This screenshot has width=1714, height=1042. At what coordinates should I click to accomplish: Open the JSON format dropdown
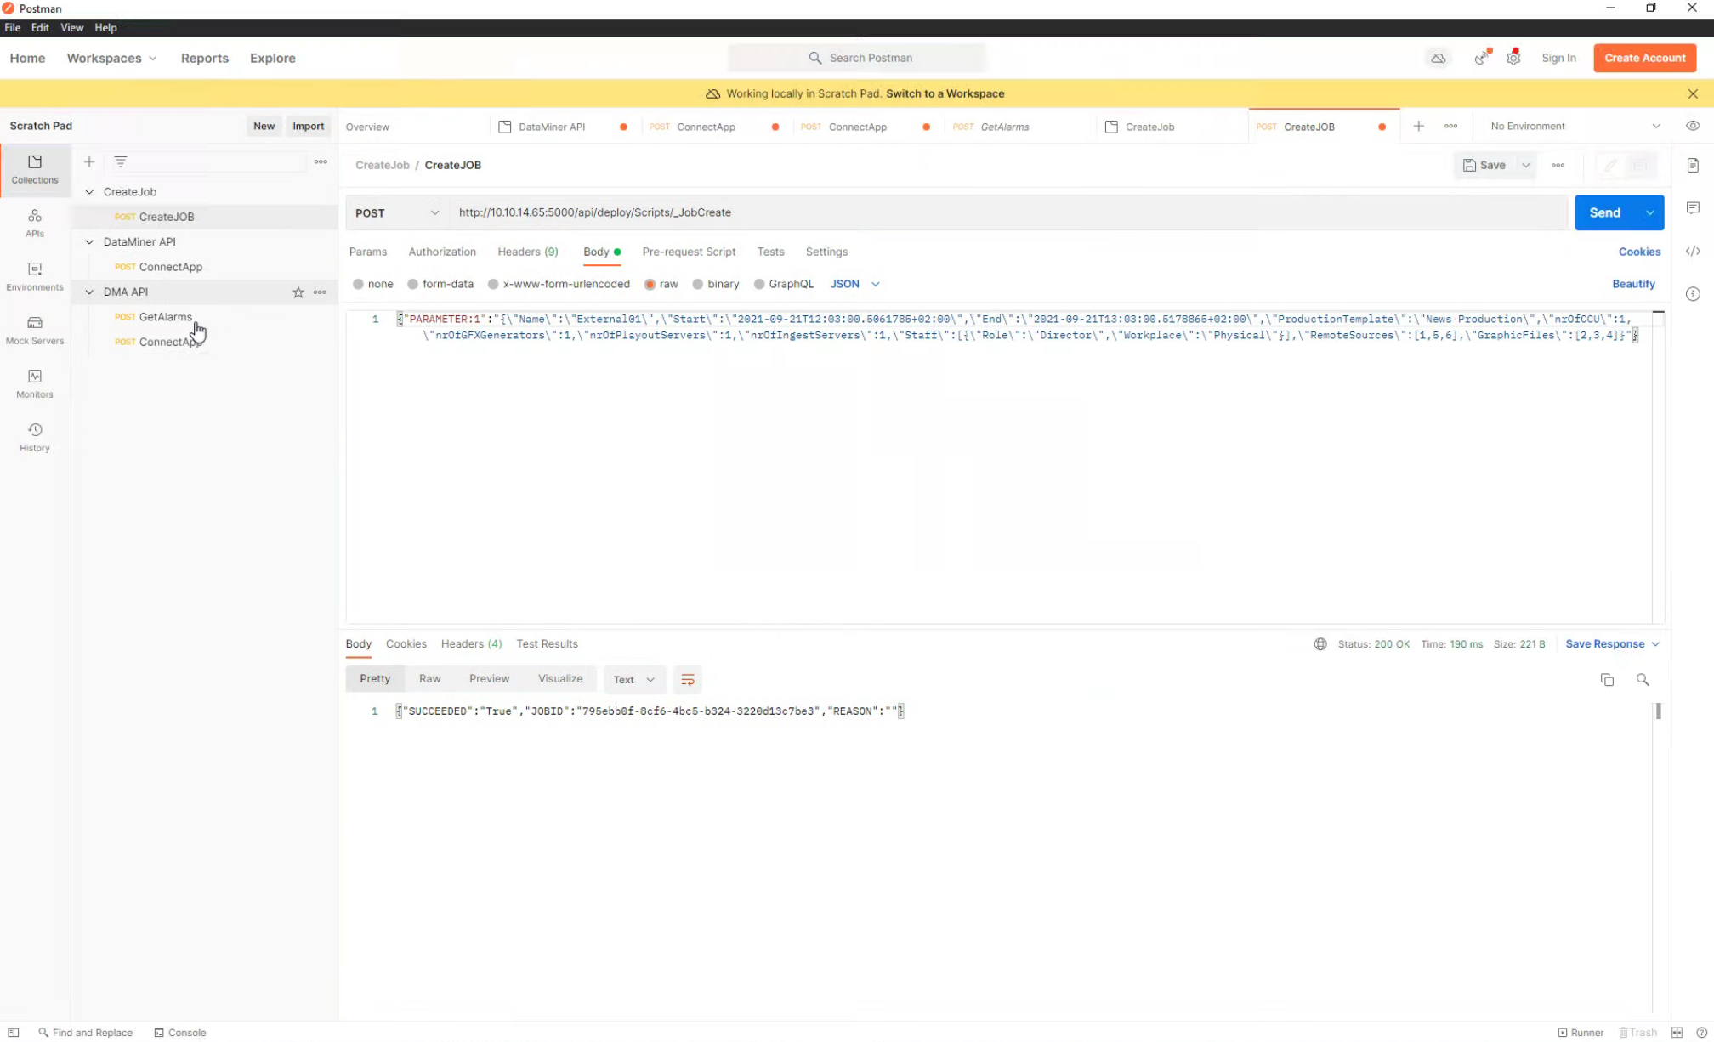tap(854, 284)
